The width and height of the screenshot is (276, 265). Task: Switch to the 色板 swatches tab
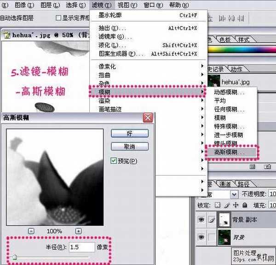(225, 39)
